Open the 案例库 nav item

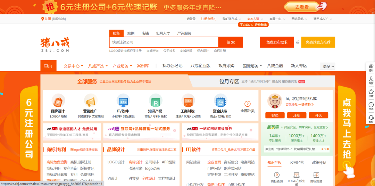tap(143, 66)
